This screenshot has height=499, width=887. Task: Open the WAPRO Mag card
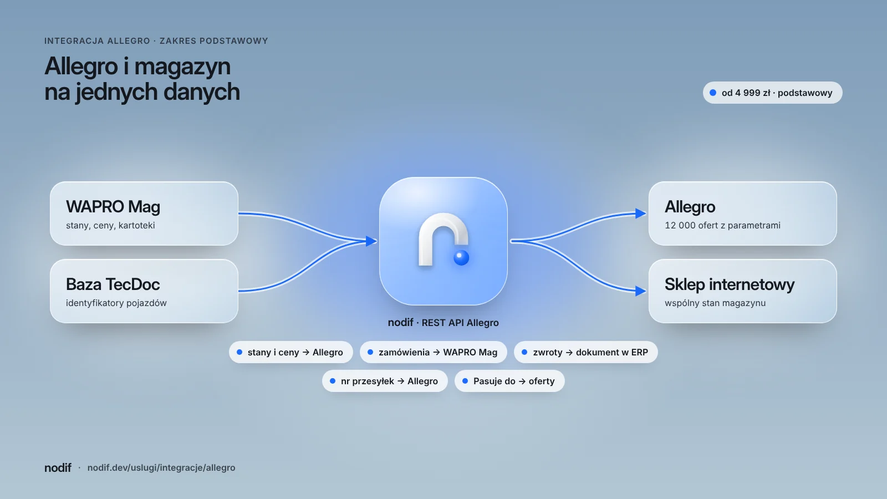(144, 213)
